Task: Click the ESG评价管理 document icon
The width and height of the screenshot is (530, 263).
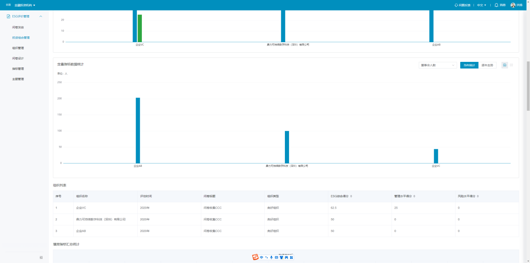Action: click(8, 16)
